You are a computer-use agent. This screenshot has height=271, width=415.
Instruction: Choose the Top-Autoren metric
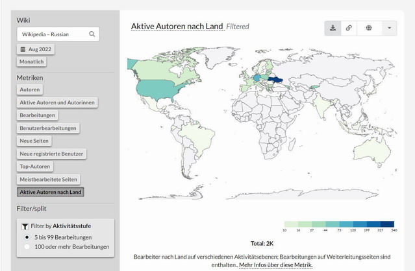point(35,167)
